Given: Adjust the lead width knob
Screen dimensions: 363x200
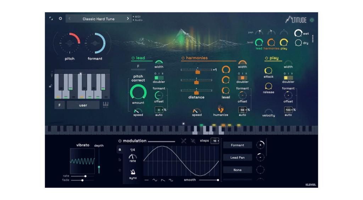Looking at the screenshot, I should 159,62.
